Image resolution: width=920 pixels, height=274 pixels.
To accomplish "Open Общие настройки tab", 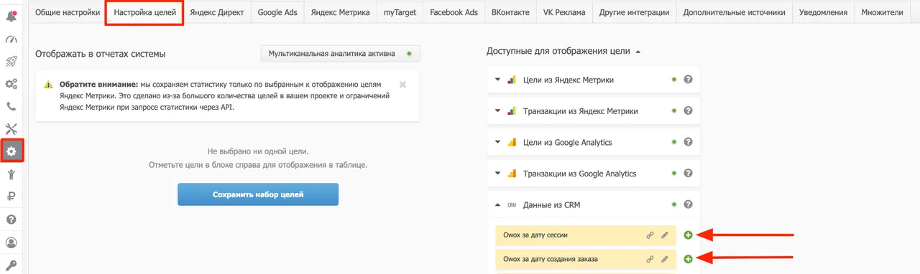I will coord(67,12).
